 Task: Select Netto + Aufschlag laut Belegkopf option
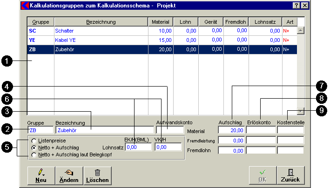(34, 154)
